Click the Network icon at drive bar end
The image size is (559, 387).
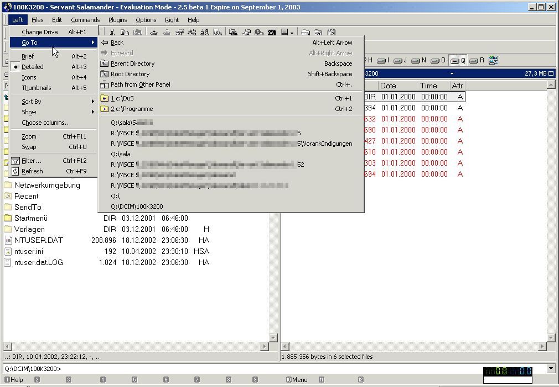(x=493, y=61)
